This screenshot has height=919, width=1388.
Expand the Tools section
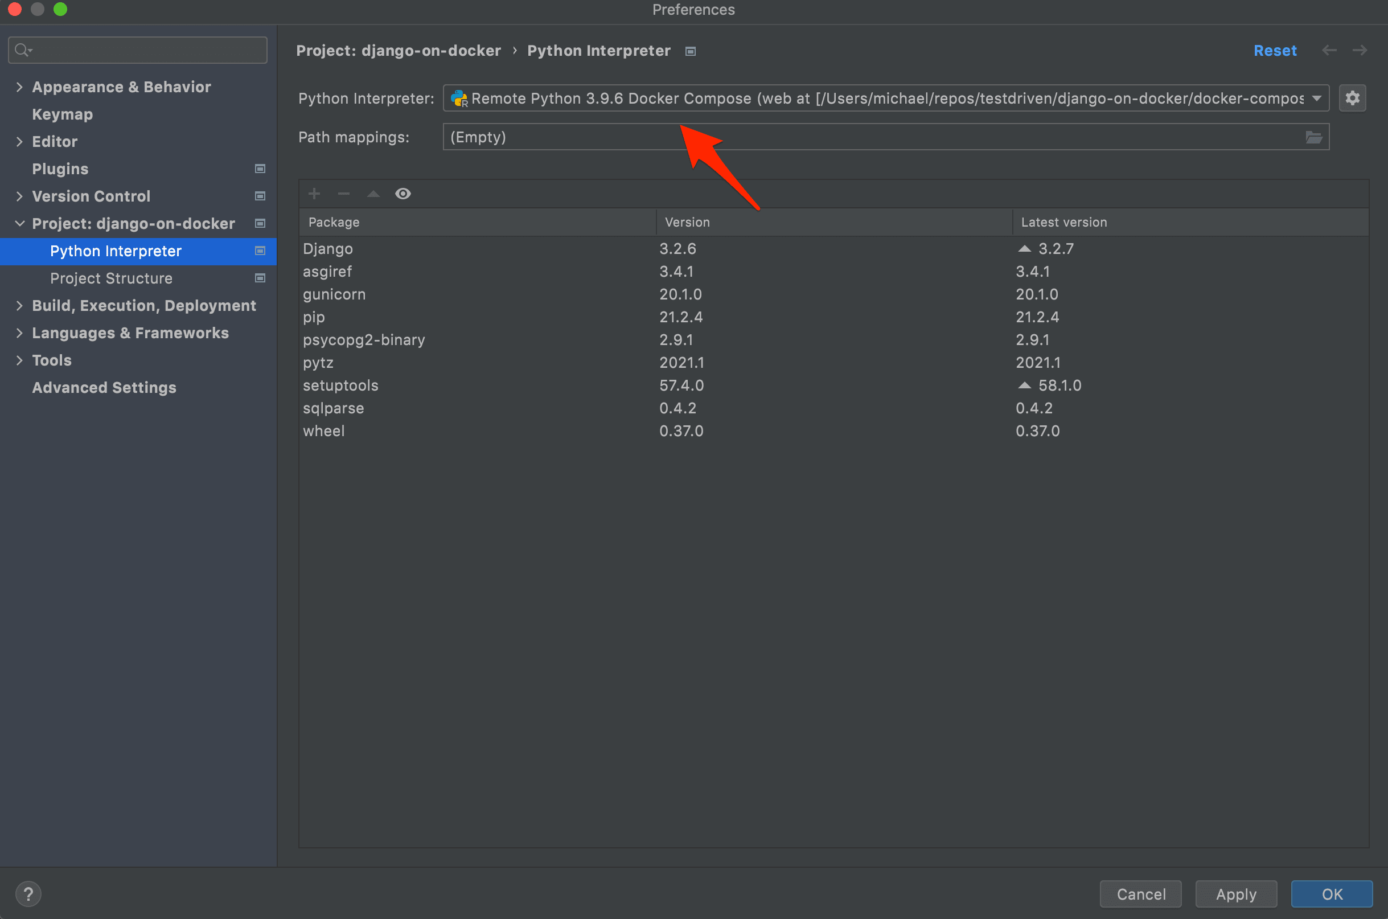coord(20,360)
